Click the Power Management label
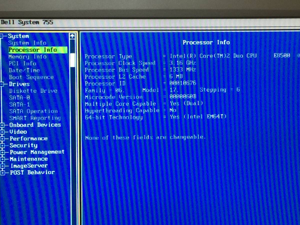 37,152
